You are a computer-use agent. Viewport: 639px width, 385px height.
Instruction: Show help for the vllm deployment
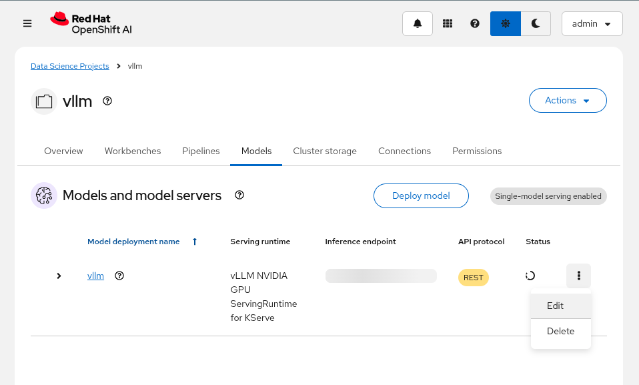point(119,276)
